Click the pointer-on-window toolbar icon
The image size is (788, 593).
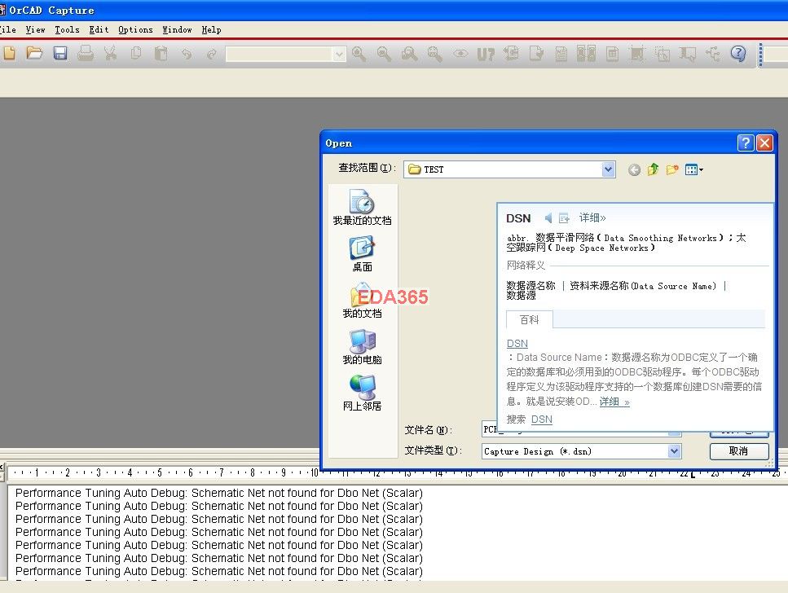pos(688,54)
